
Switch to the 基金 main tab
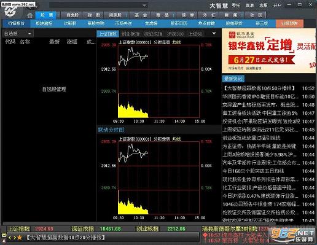point(141,15)
